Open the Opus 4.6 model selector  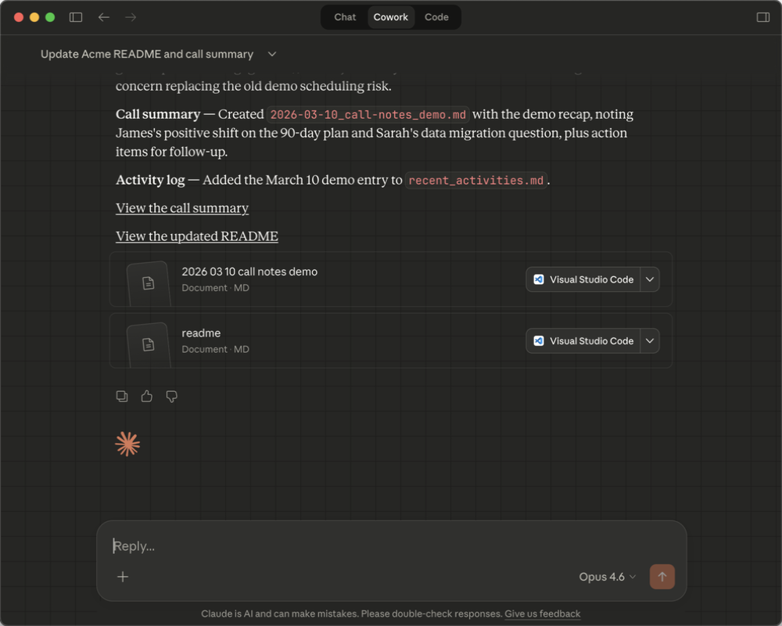coord(607,577)
